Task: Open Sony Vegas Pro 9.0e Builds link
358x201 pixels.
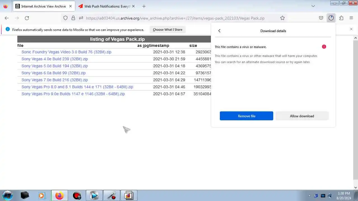Action: pos(73,94)
